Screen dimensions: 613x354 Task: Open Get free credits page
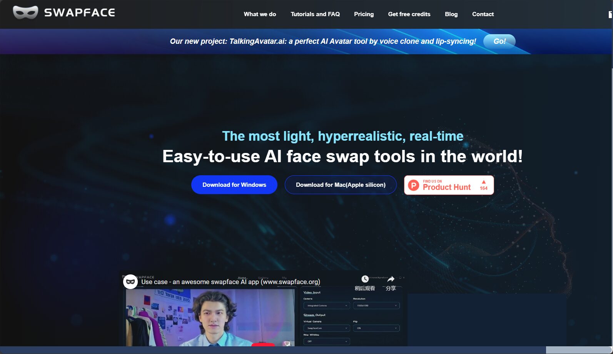(409, 14)
